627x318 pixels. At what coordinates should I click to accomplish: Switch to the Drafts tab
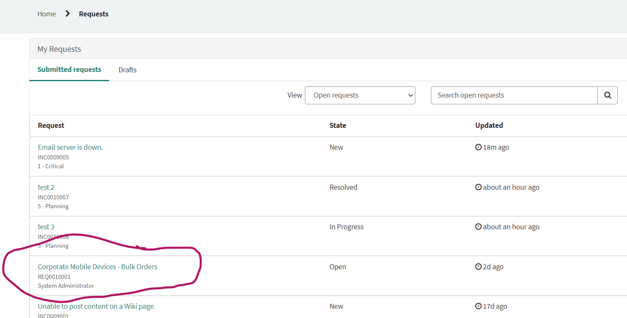(x=127, y=70)
